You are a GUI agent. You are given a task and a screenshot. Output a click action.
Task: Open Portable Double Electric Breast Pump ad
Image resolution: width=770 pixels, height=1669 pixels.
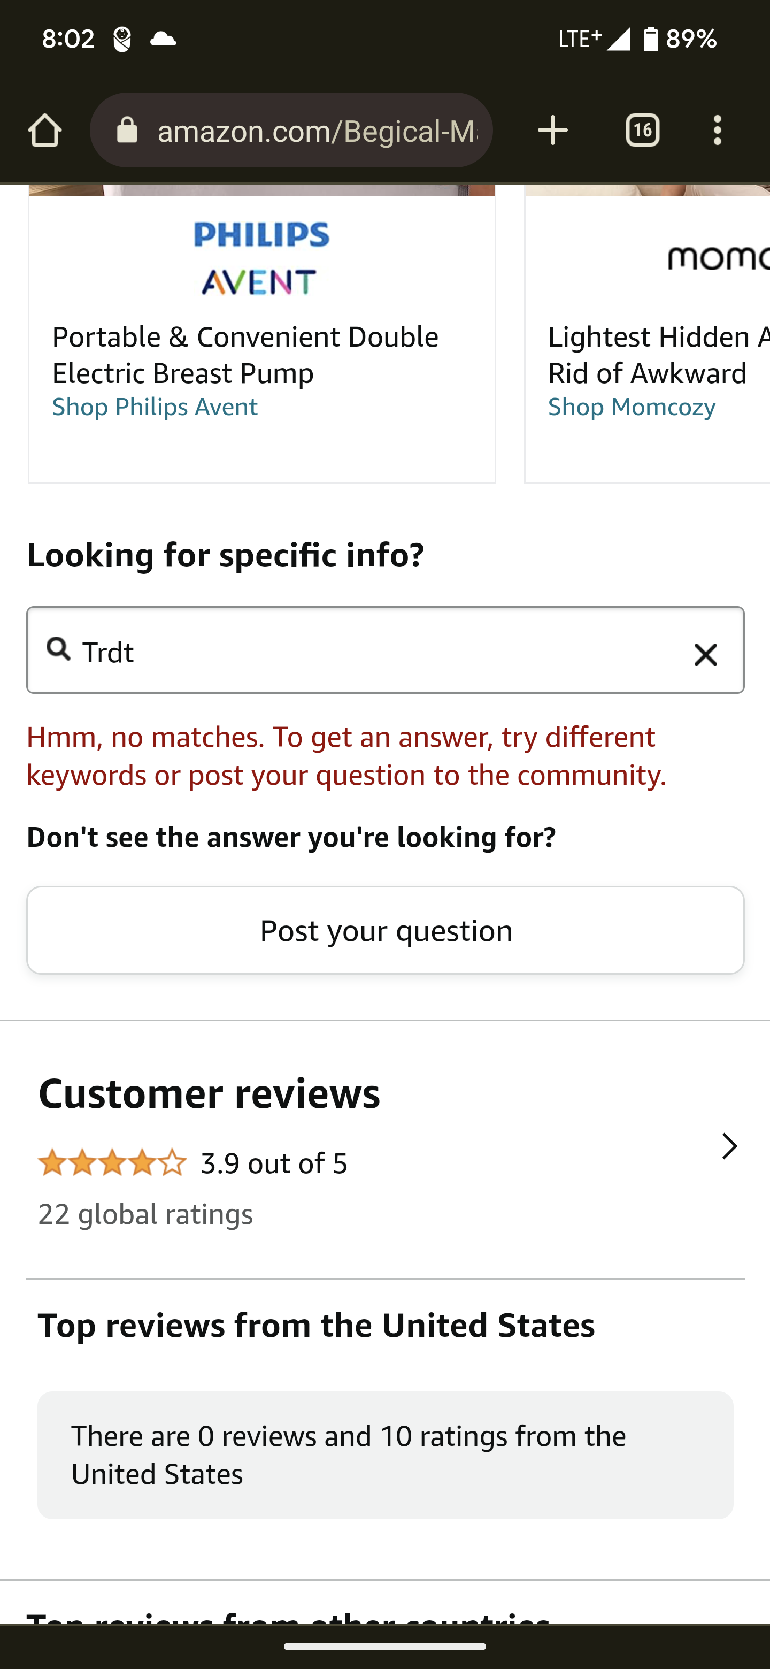coord(245,355)
